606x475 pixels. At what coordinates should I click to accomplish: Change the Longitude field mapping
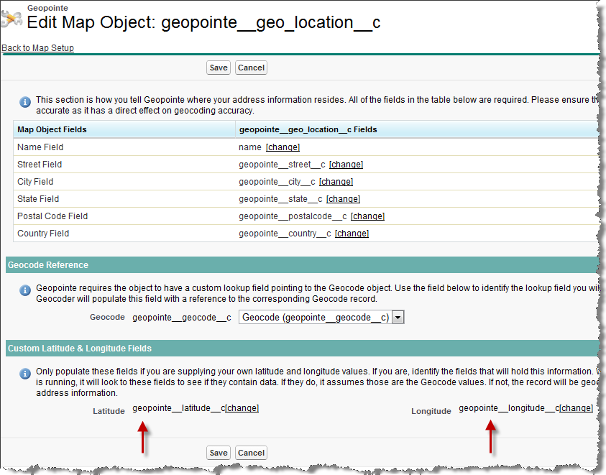tap(576, 408)
